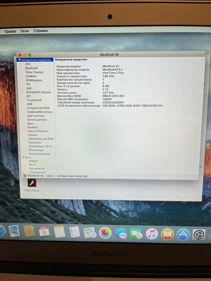This screenshot has width=211, height=281.
Task: Select WWAN under Сеть
Action: (33, 161)
